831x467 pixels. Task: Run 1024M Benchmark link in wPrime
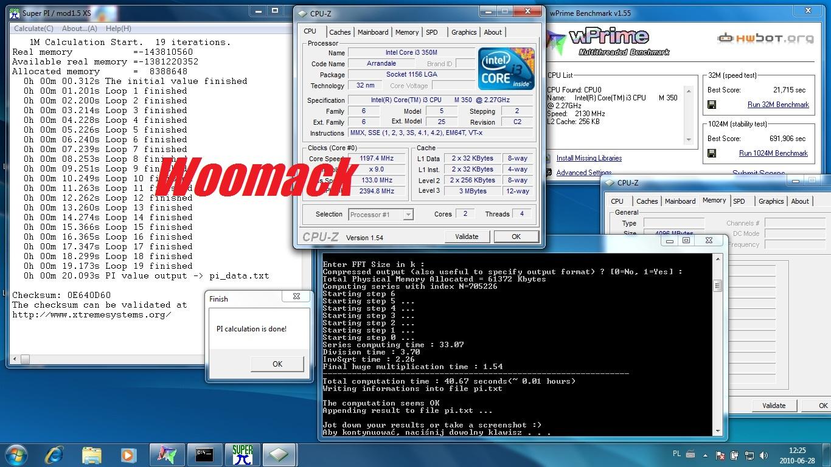coord(773,153)
